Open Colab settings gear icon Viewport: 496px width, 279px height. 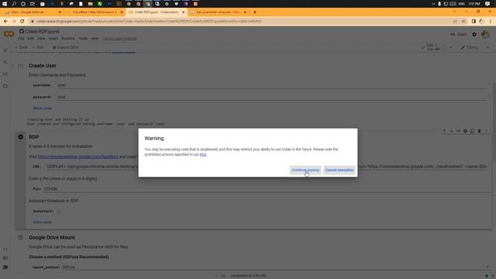[474, 34]
